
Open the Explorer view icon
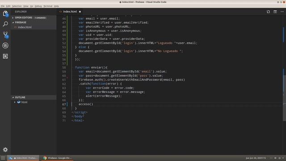tap(5, 14)
